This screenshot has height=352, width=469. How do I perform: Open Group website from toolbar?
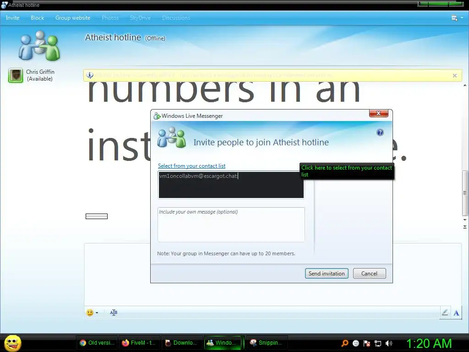pos(73,18)
